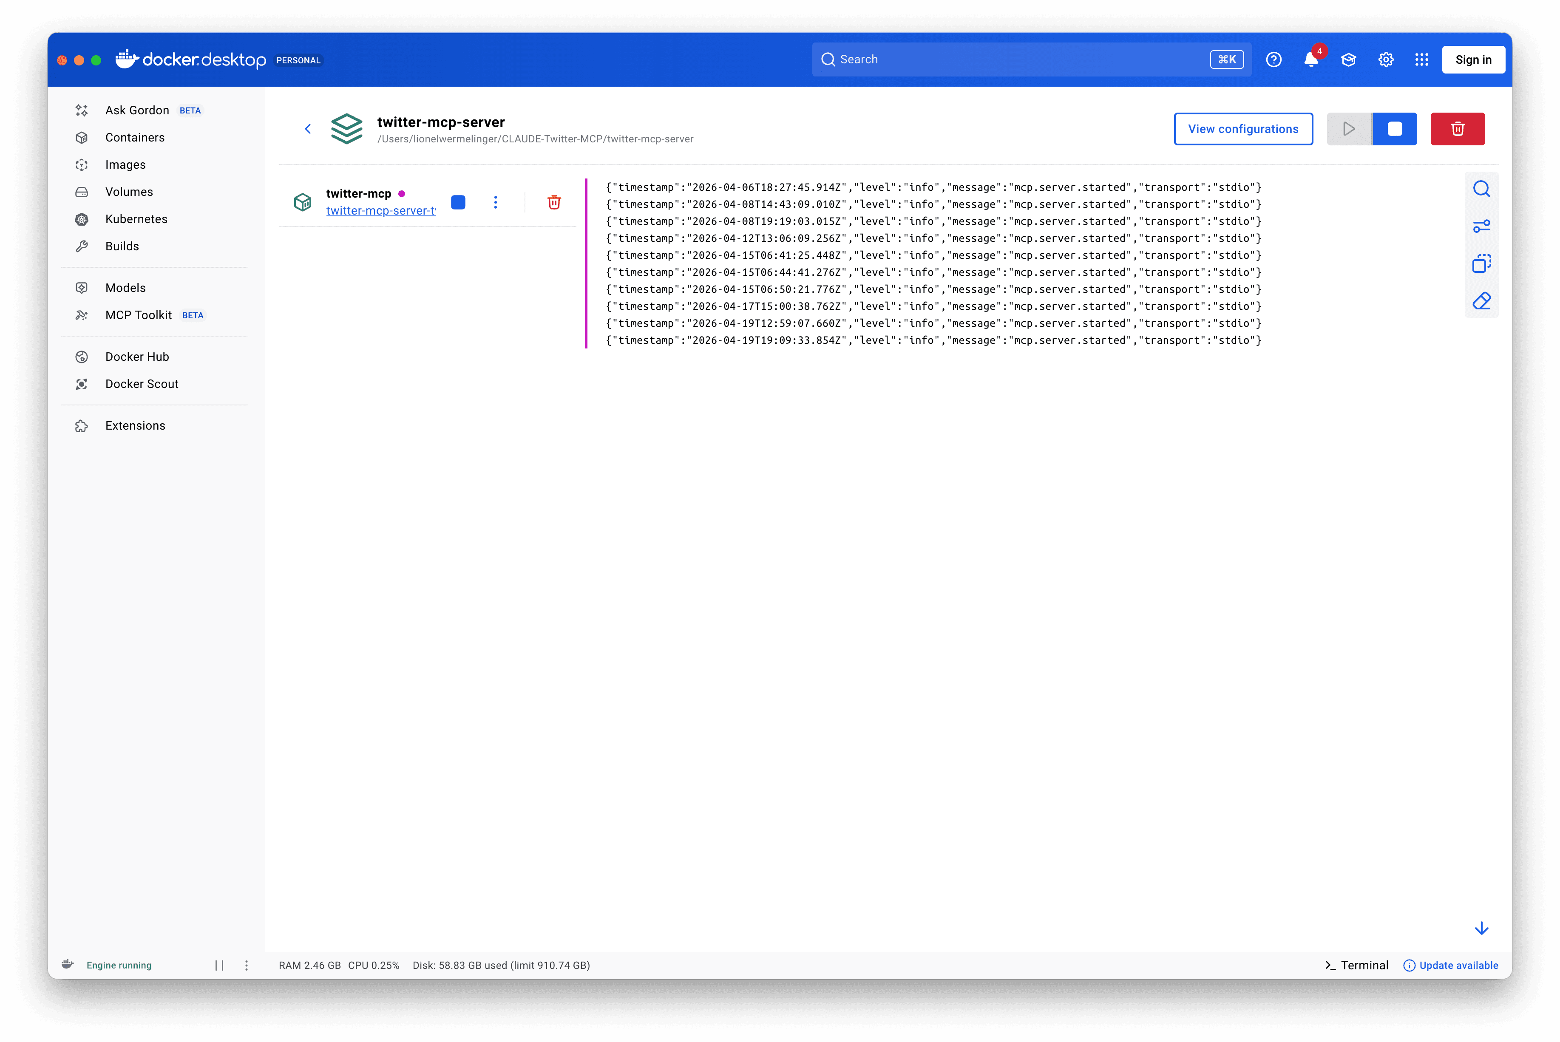The image size is (1560, 1042).
Task: Click Sign in button
Action: [x=1473, y=60]
